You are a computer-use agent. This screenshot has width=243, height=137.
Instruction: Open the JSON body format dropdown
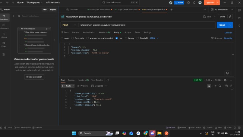pyautogui.click(x=154, y=38)
